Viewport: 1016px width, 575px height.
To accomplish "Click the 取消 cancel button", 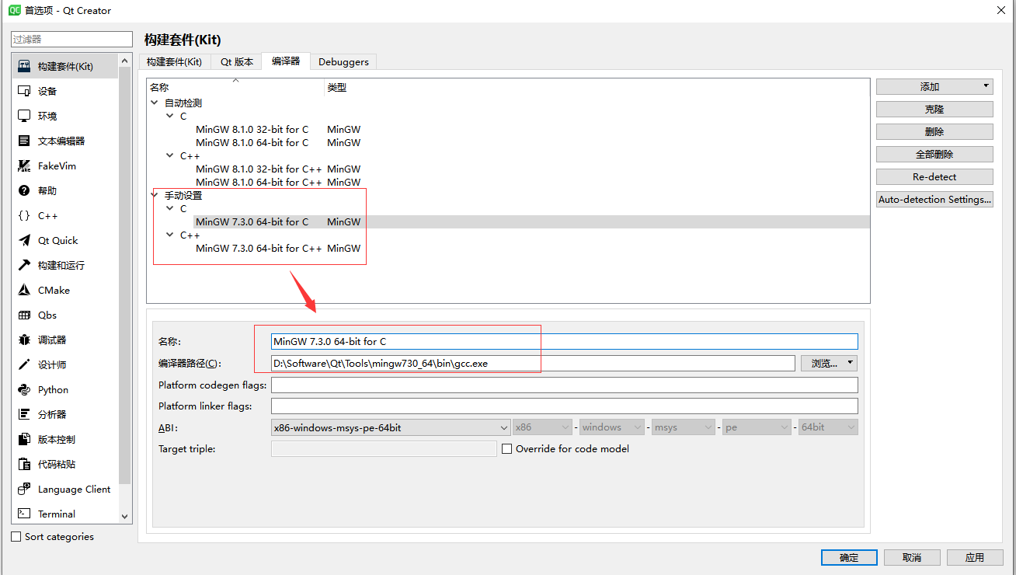I will 912,557.
